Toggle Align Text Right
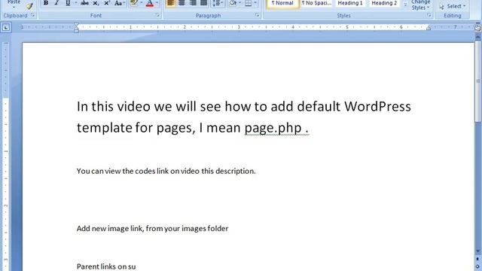 (193, 3)
